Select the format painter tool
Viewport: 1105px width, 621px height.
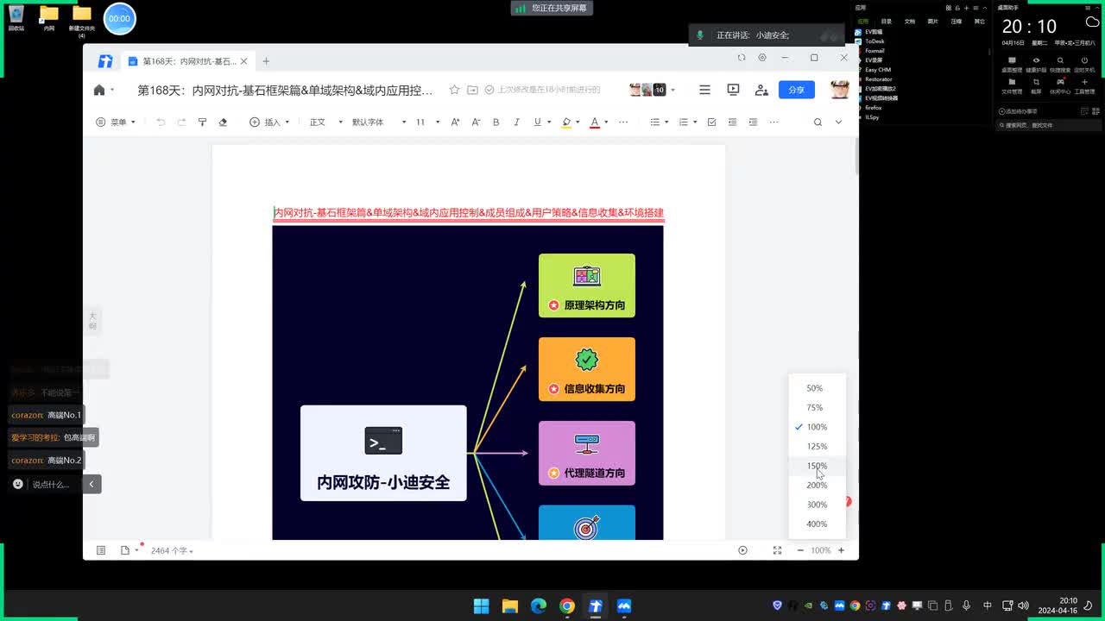202,122
